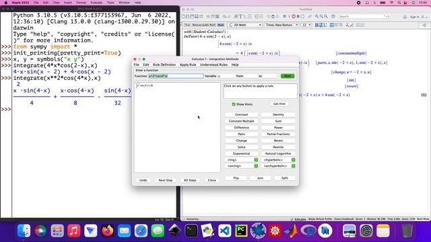Open Music app from the Dock

(x=74, y=231)
